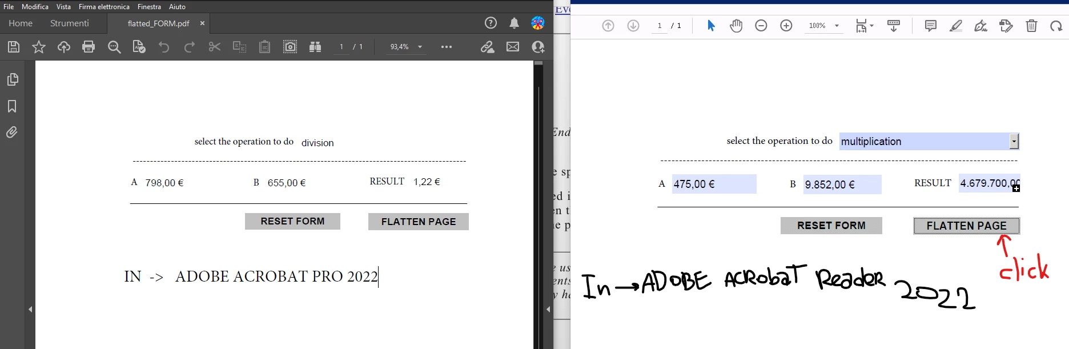Show more tools with ellipsis icon
The width and height of the screenshot is (1069, 349).
447,47
